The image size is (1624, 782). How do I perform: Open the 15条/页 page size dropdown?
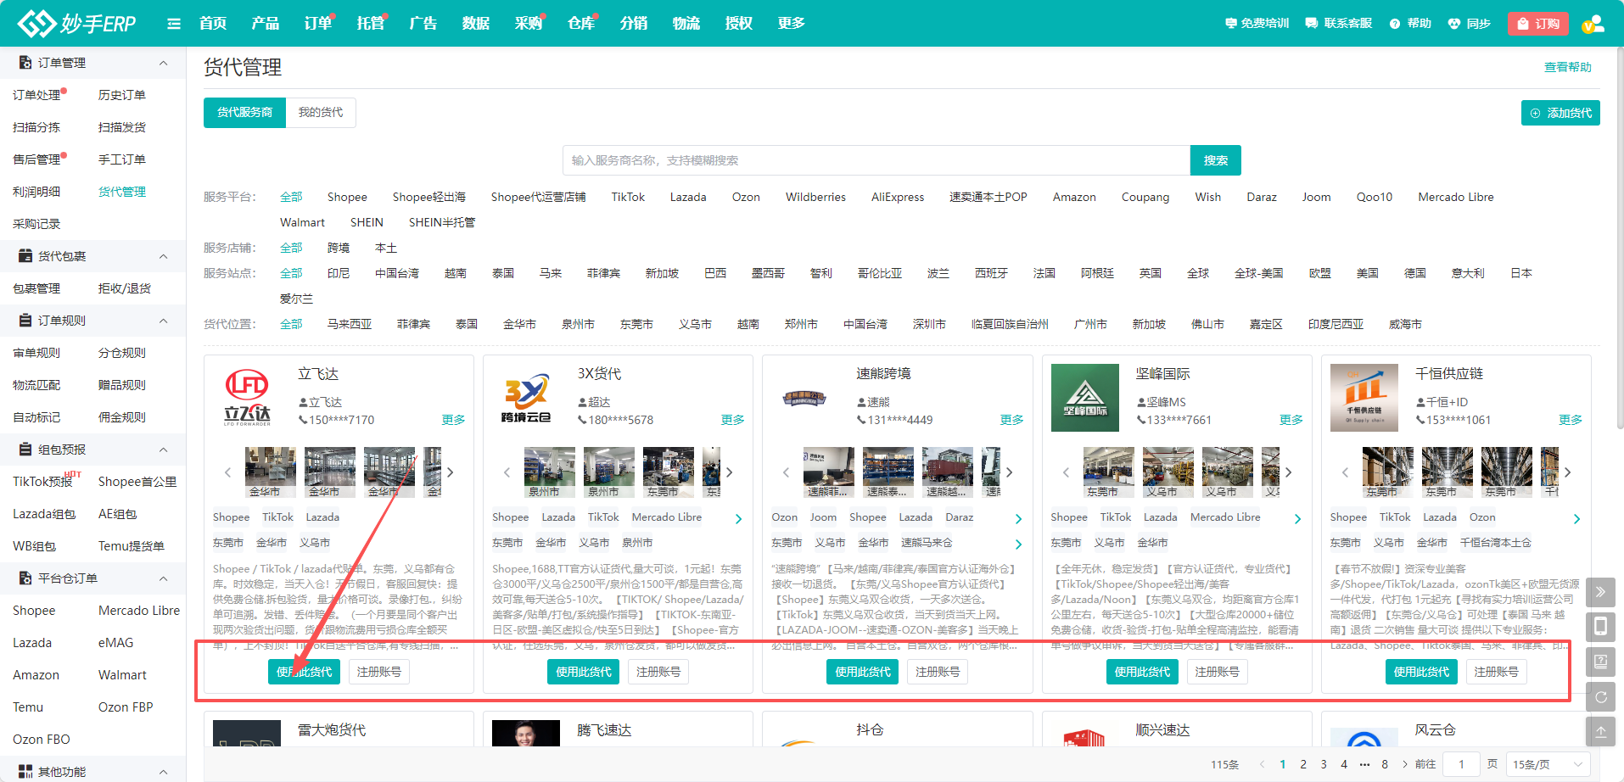coord(1548,764)
